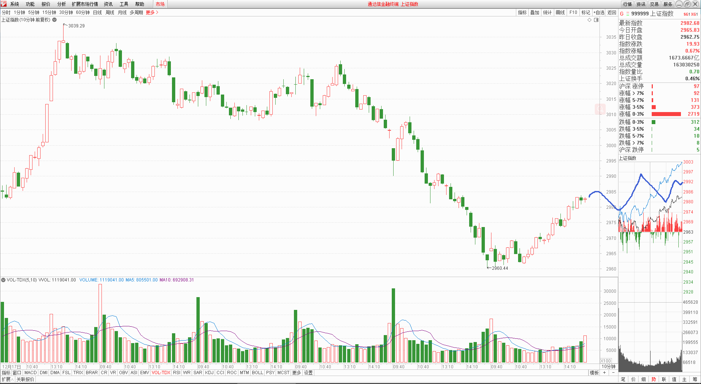
Task: Click the 交易 button at the top right
Action: 654,4
